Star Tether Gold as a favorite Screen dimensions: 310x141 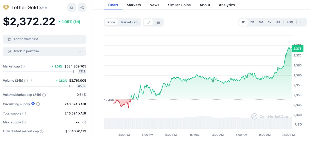[x=72, y=7]
